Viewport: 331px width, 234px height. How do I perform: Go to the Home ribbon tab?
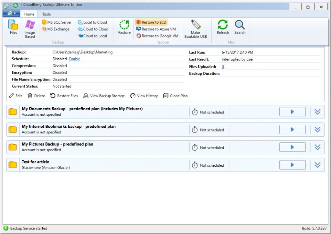(29, 14)
